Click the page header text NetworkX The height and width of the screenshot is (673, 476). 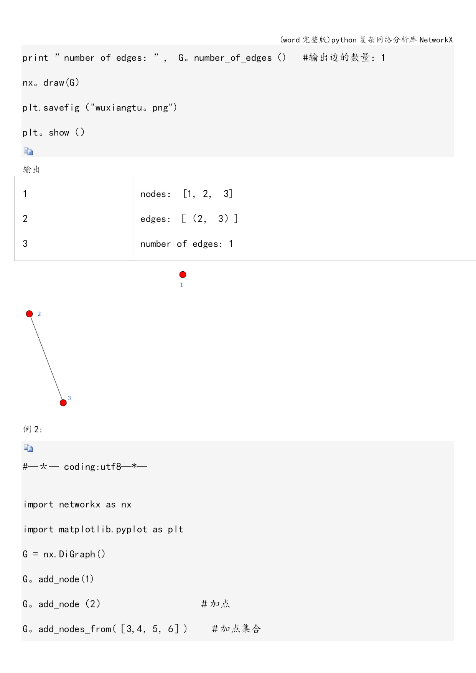(x=436, y=40)
